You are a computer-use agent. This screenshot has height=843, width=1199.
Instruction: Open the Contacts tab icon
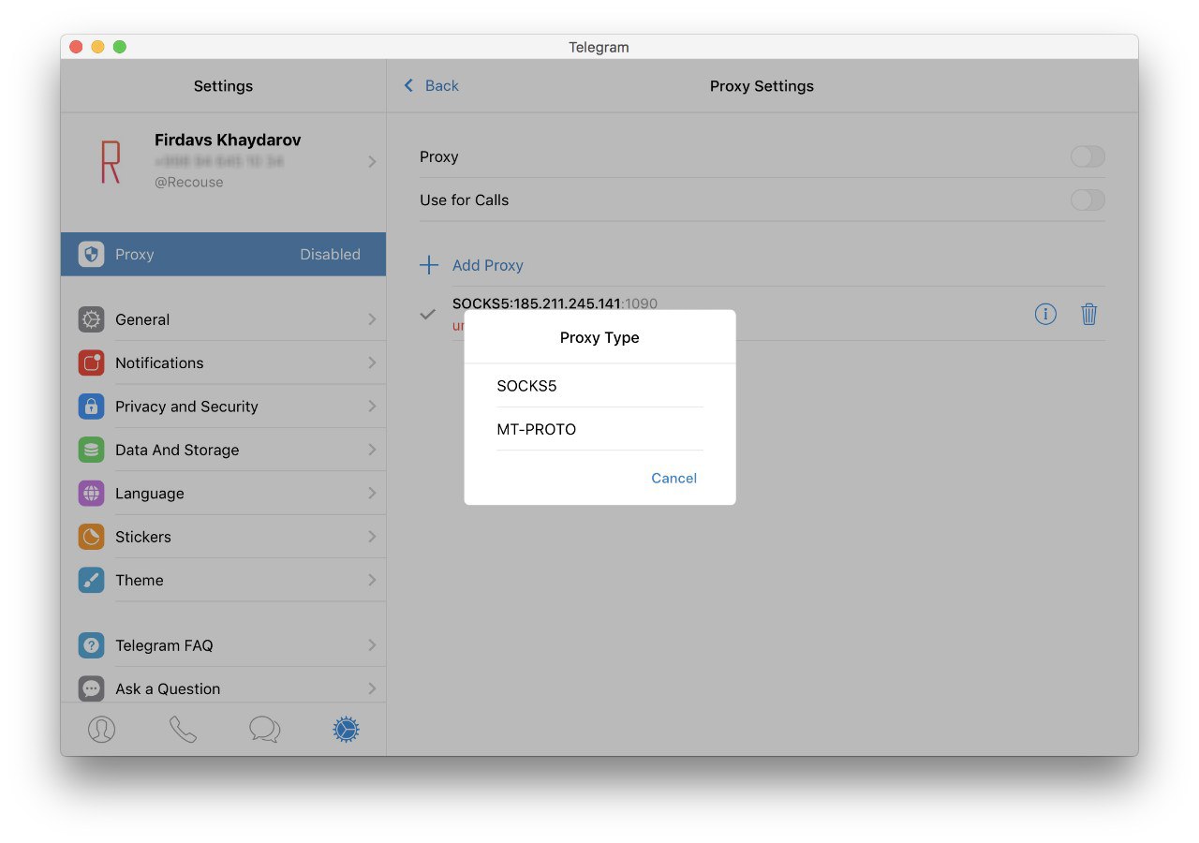pyautogui.click(x=101, y=730)
